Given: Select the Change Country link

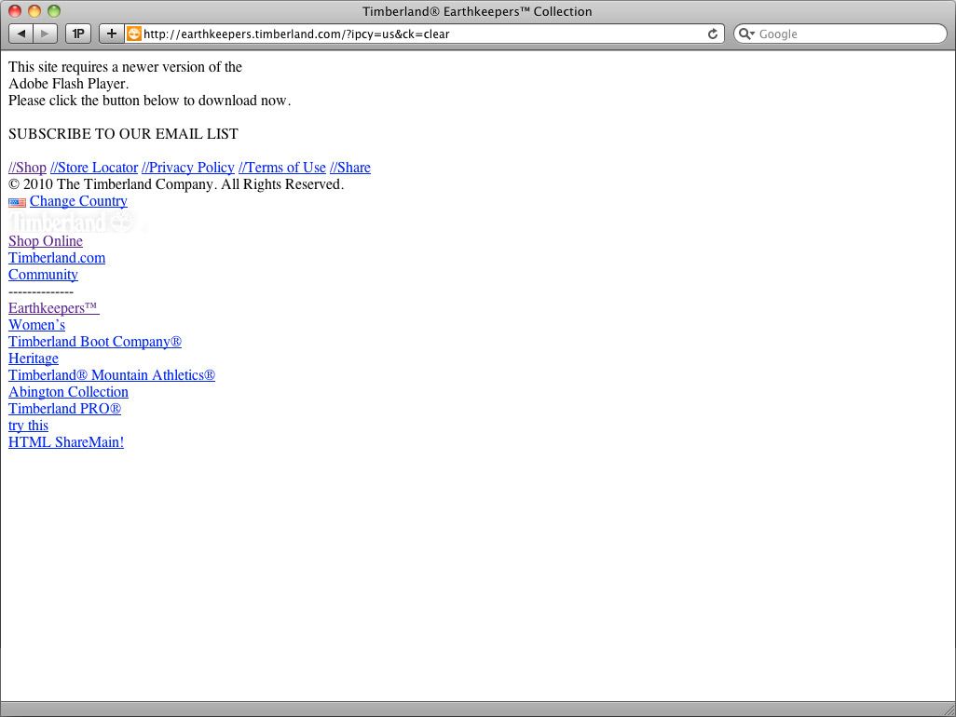Looking at the screenshot, I should pyautogui.click(x=78, y=201).
